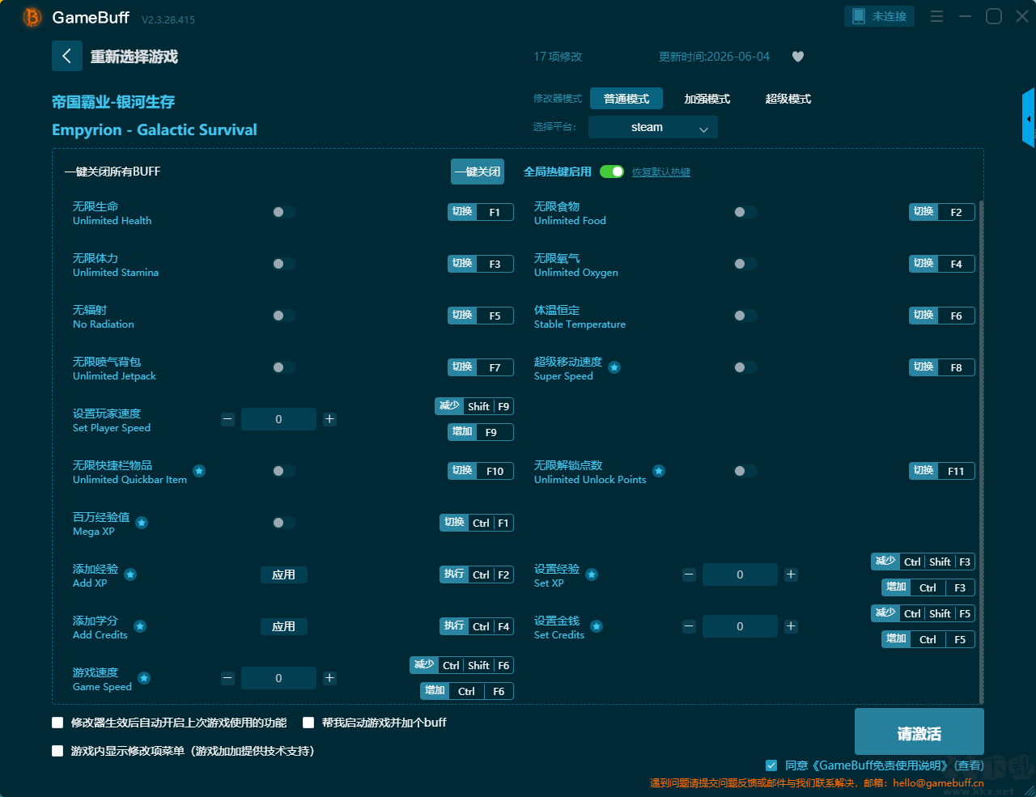The width and height of the screenshot is (1036, 797).
Task: Turn on Unlimited Stamina
Action: [284, 264]
